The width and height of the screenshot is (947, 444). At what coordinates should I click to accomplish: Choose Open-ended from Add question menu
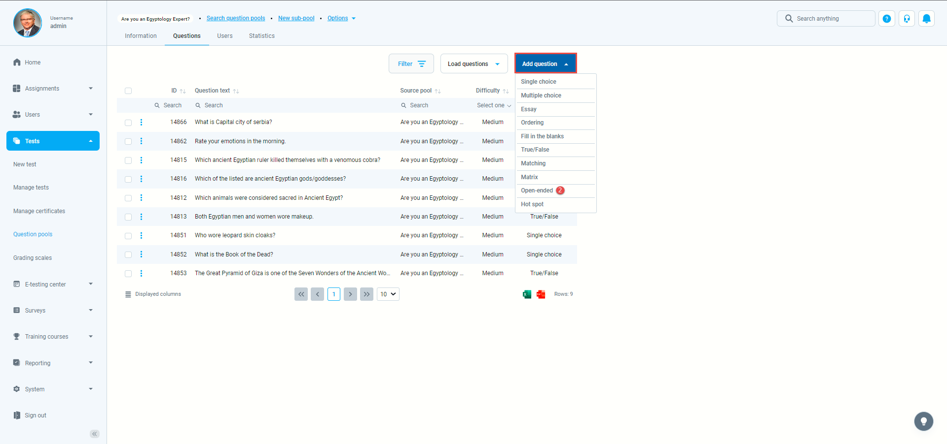[x=537, y=190]
